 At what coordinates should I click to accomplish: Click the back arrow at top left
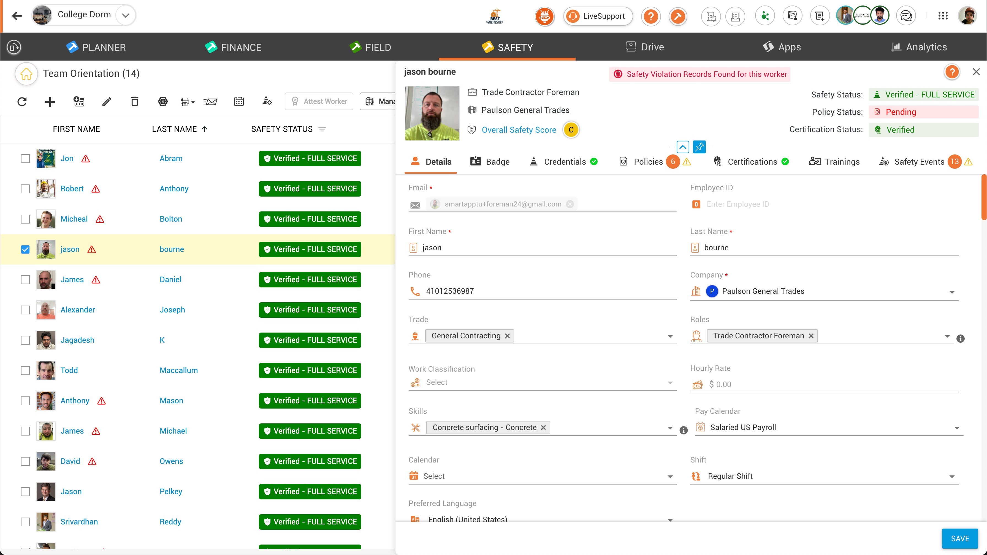[x=17, y=16]
